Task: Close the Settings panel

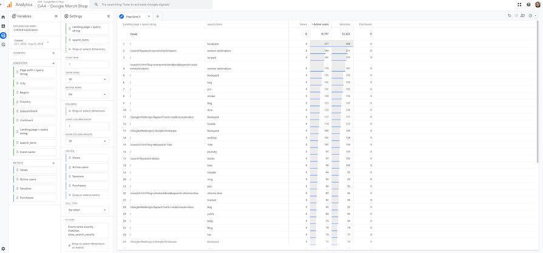Action: pos(109,16)
